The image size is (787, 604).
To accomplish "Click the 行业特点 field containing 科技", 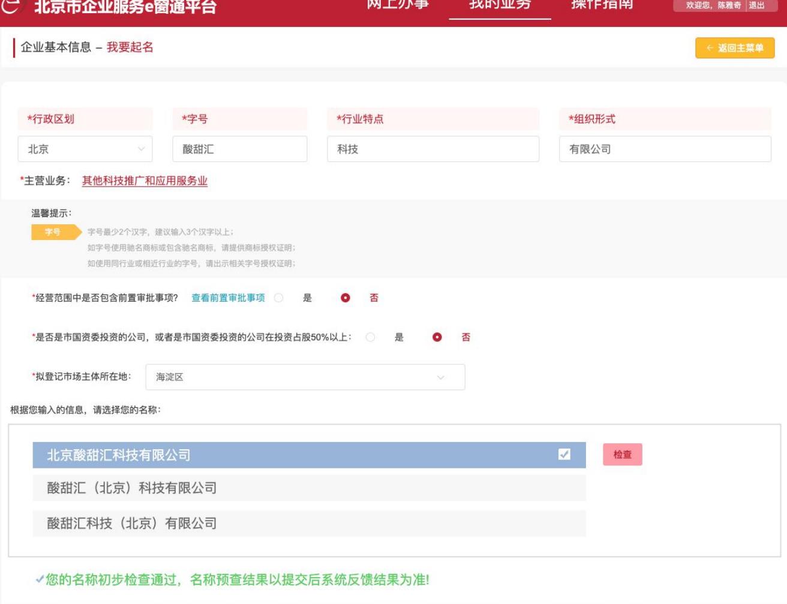I will 432,149.
